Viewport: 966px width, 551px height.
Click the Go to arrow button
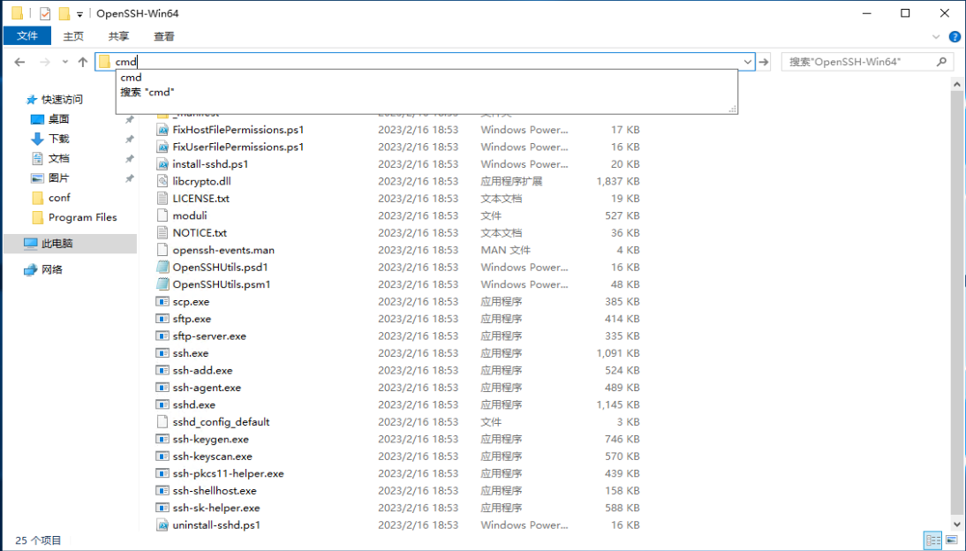click(764, 62)
